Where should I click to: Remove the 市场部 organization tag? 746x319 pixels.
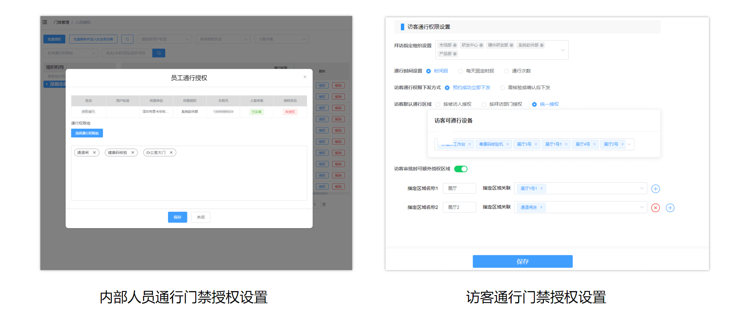(x=455, y=45)
